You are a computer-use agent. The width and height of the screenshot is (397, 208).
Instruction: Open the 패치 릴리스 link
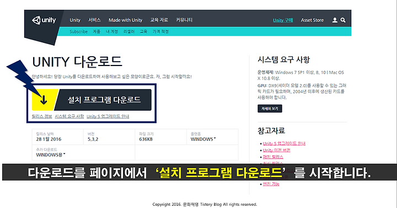tap(273, 157)
